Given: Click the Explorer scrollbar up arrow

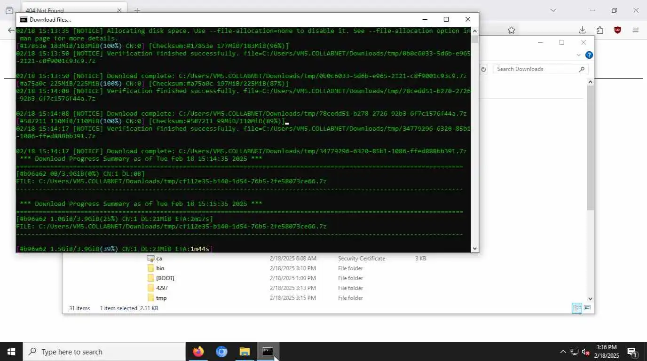Looking at the screenshot, I should [591, 82].
